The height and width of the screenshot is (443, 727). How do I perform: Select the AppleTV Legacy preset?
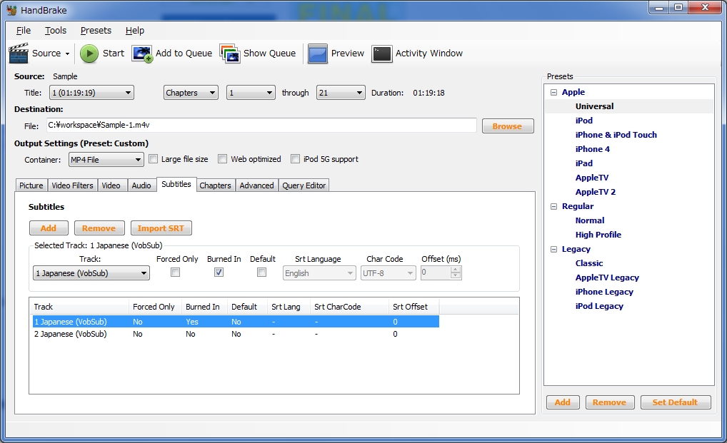(x=607, y=277)
